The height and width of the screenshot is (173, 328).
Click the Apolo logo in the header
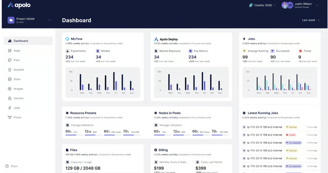pos(19,5)
